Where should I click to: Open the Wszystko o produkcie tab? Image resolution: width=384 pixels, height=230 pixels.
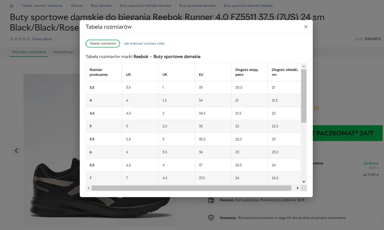tap(29, 52)
